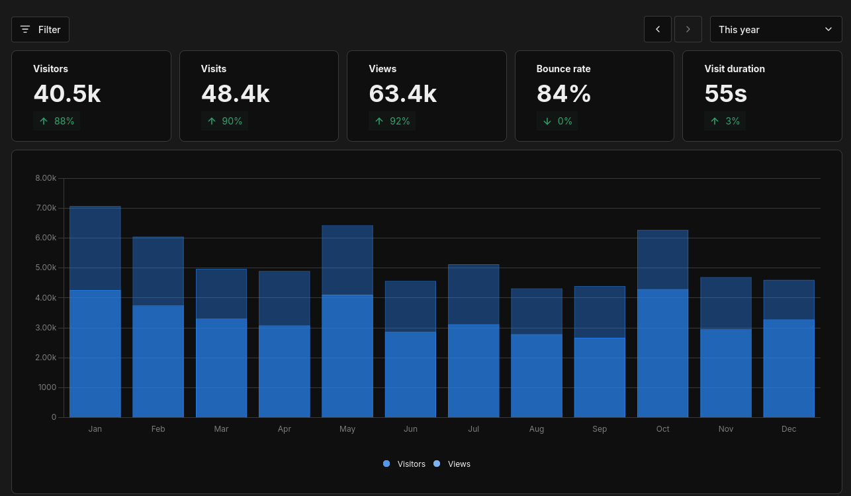Click the October bar's upper views segment
851x496 pixels.
[x=662, y=260]
